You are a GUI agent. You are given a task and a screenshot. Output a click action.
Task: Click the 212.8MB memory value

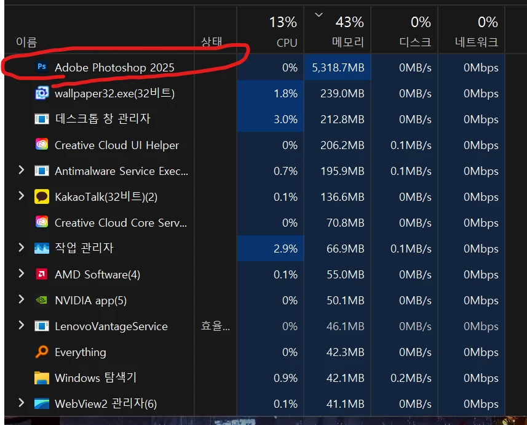click(342, 119)
